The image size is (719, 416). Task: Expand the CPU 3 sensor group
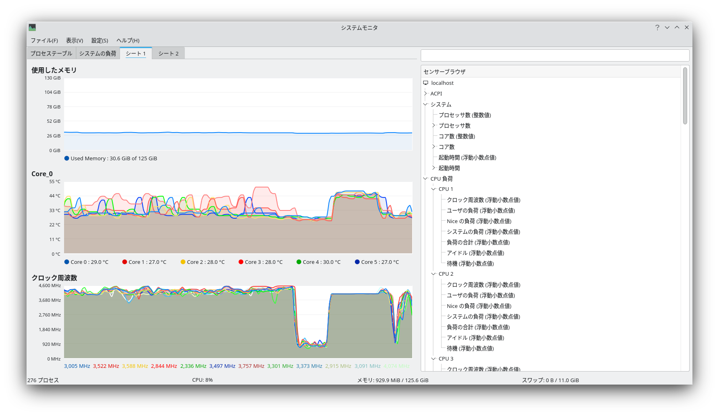pos(433,358)
